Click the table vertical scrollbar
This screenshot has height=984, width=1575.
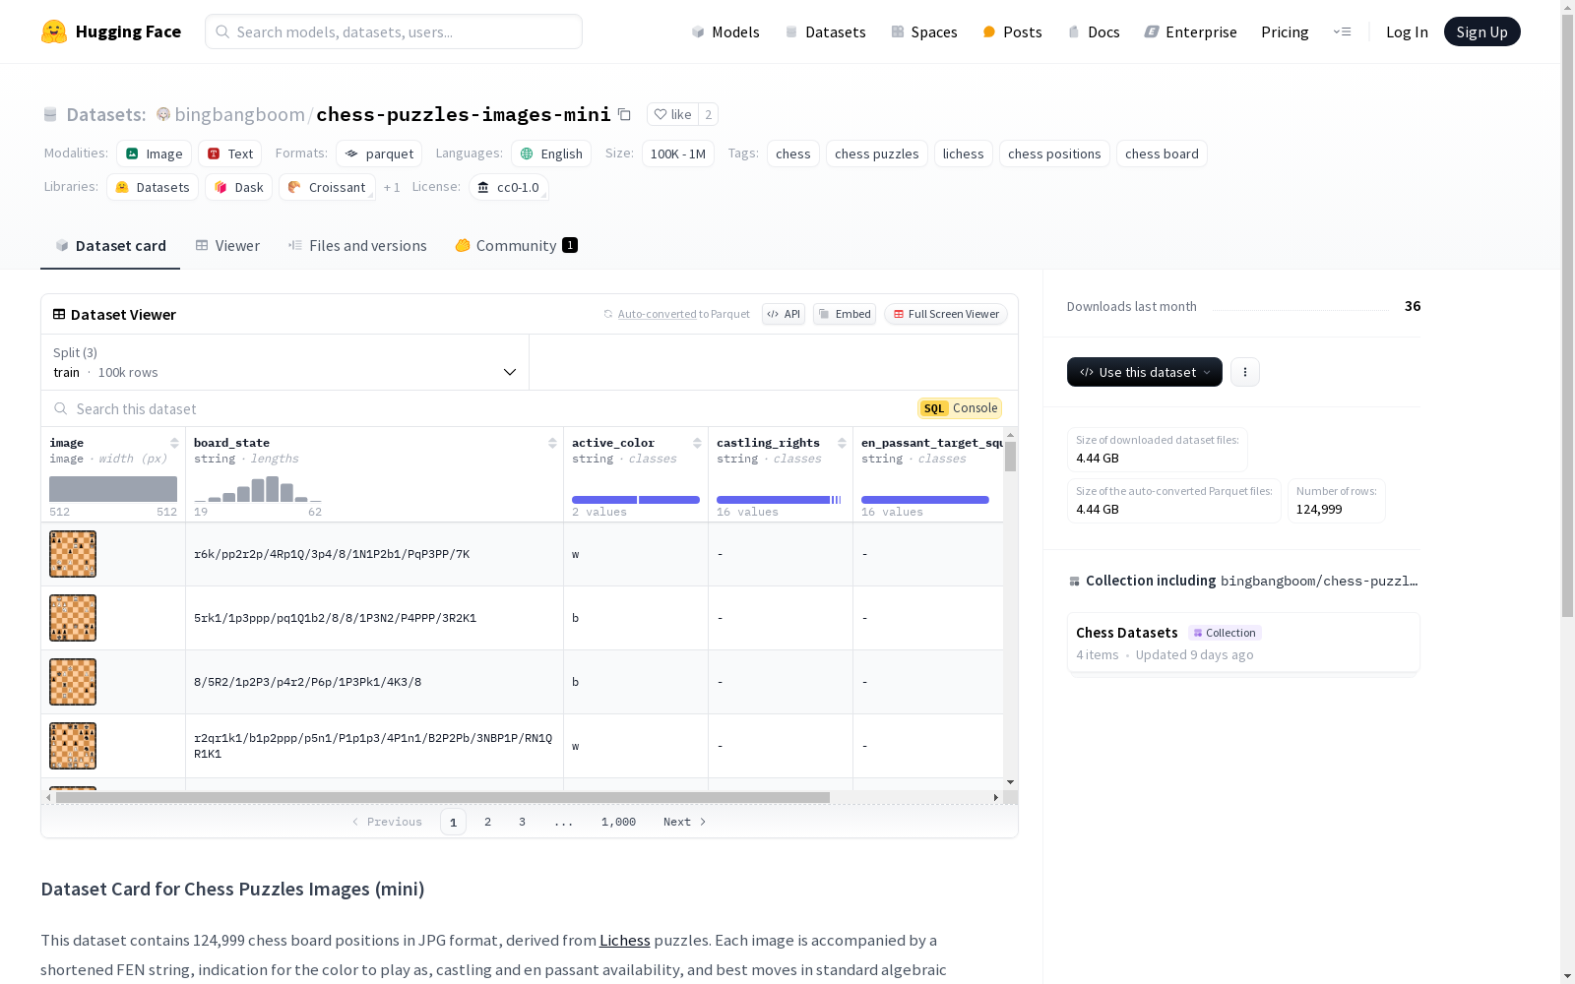pyautogui.click(x=1010, y=456)
